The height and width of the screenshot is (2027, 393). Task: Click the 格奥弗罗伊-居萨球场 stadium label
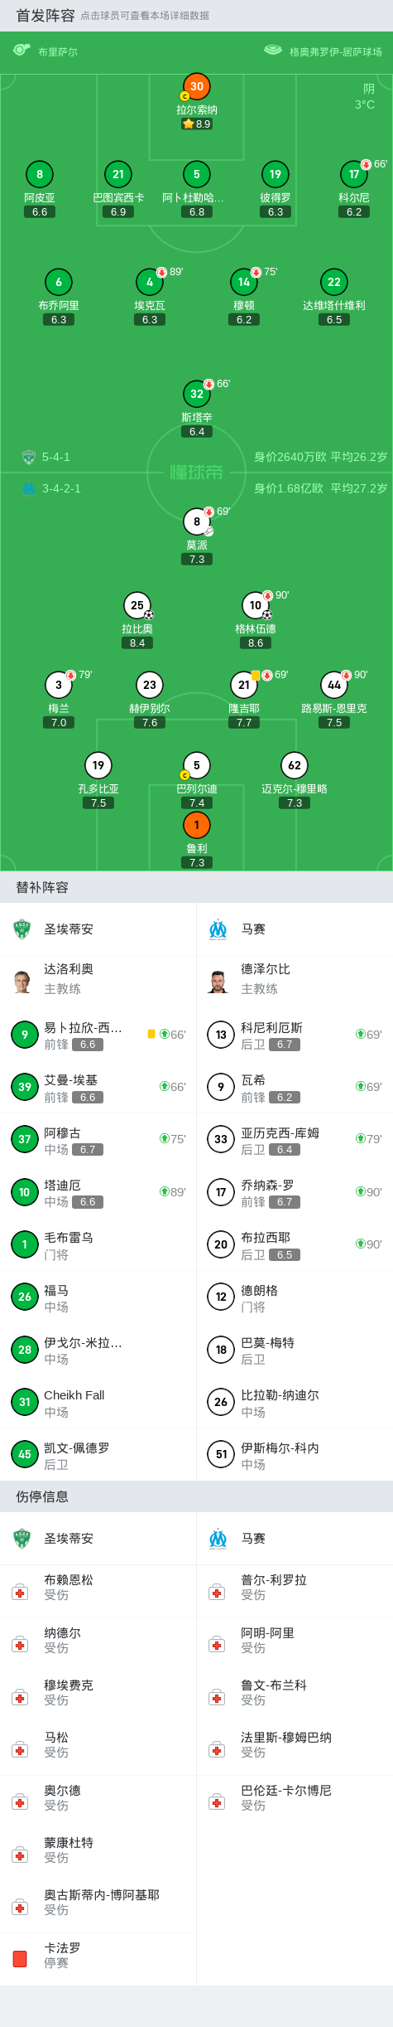335,51
